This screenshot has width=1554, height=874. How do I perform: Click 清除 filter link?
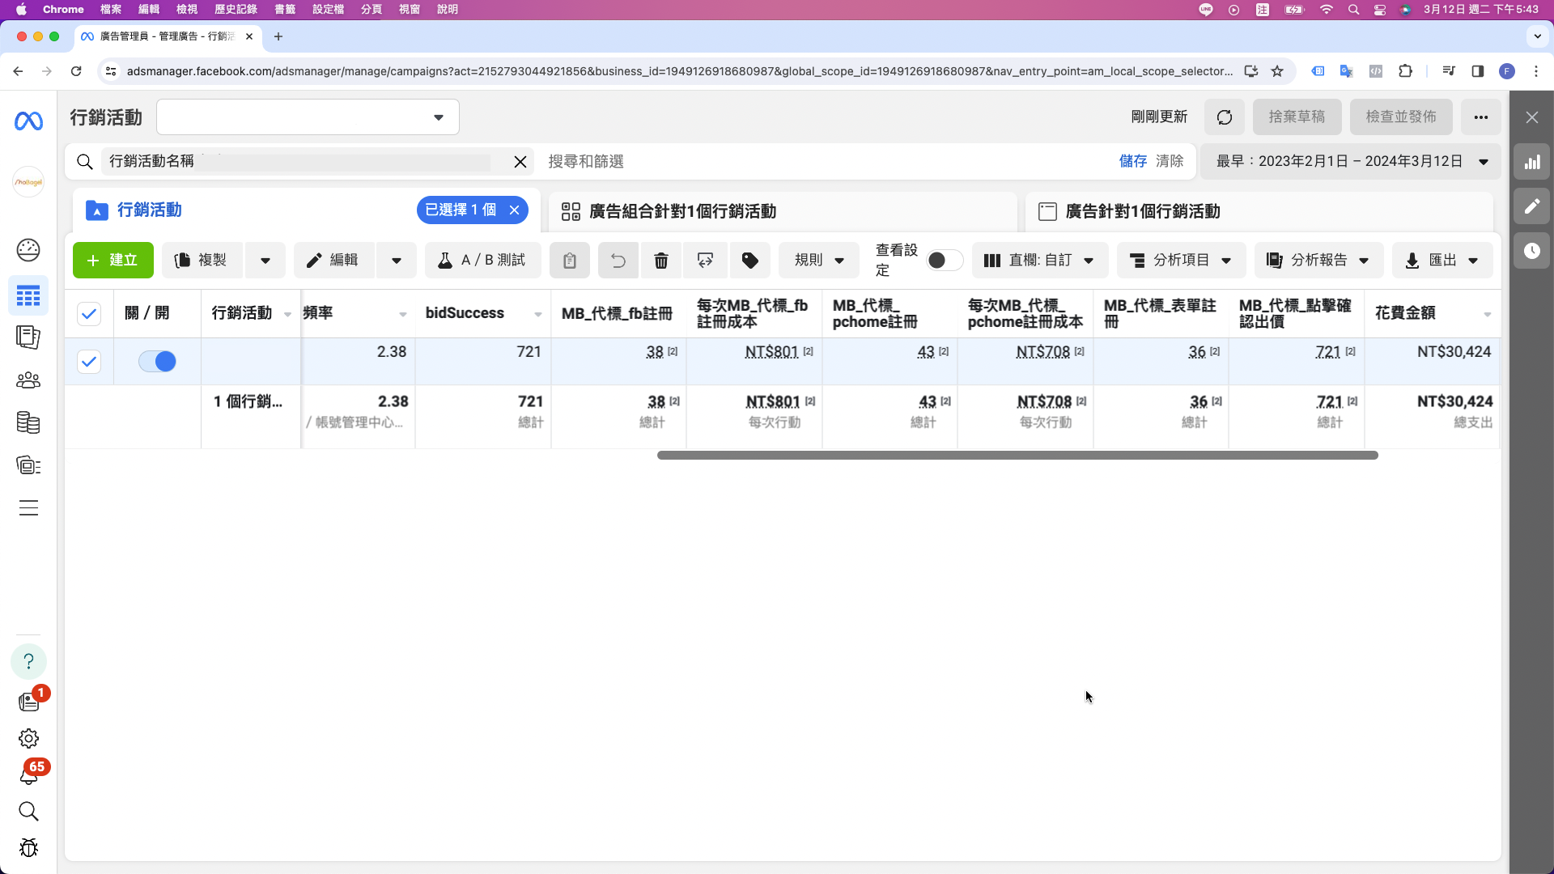click(x=1170, y=162)
